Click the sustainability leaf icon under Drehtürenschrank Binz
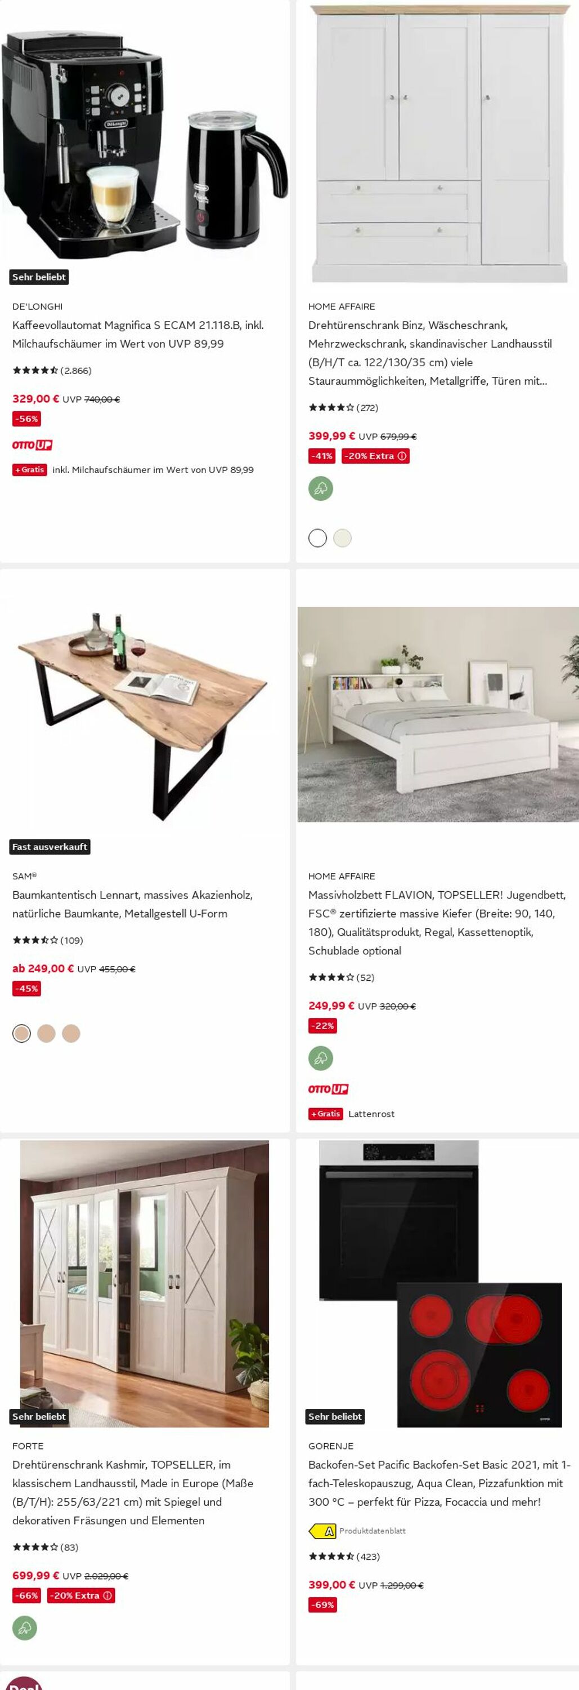 point(321,488)
